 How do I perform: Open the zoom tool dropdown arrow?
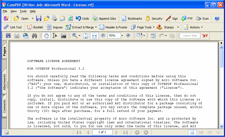(x=79, y=35)
